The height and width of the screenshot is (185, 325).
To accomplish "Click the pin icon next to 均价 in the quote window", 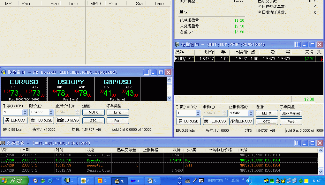I will pos(99,129).
